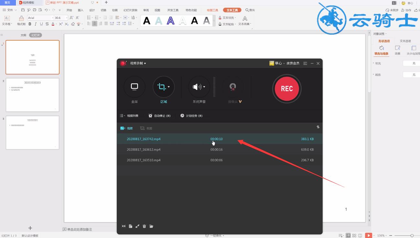The height and width of the screenshot is (238, 420).
Task: Open the 草心 account dropdown in recorder
Action: [x=277, y=63]
